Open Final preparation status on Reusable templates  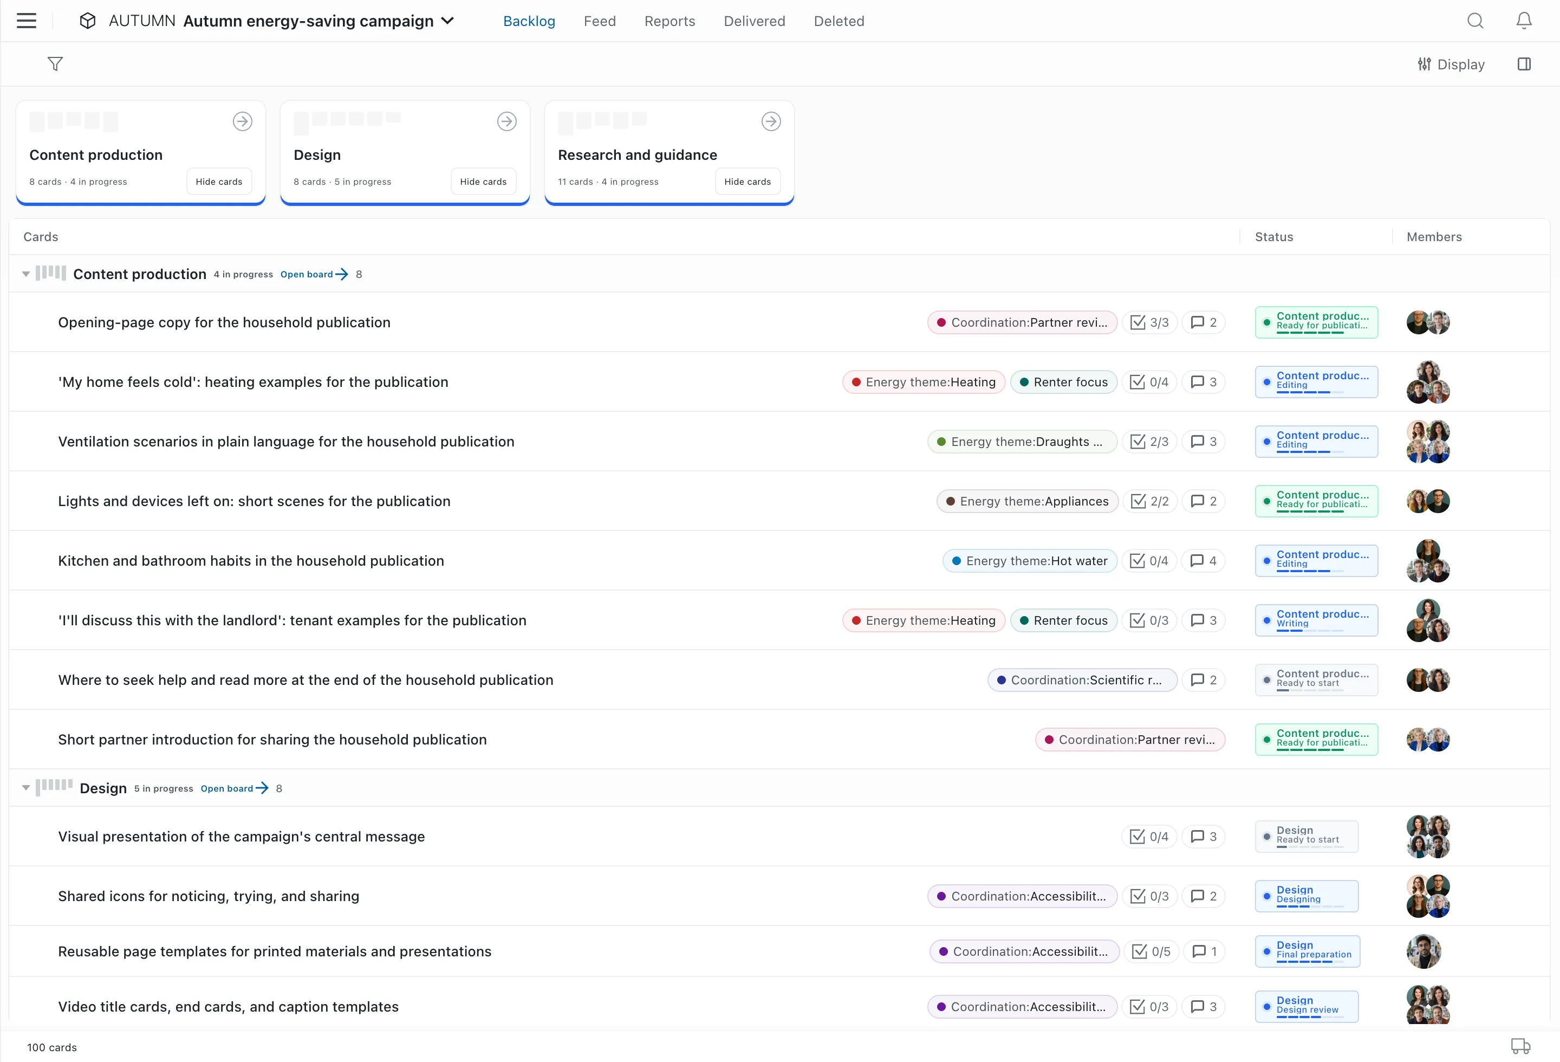coord(1307,951)
